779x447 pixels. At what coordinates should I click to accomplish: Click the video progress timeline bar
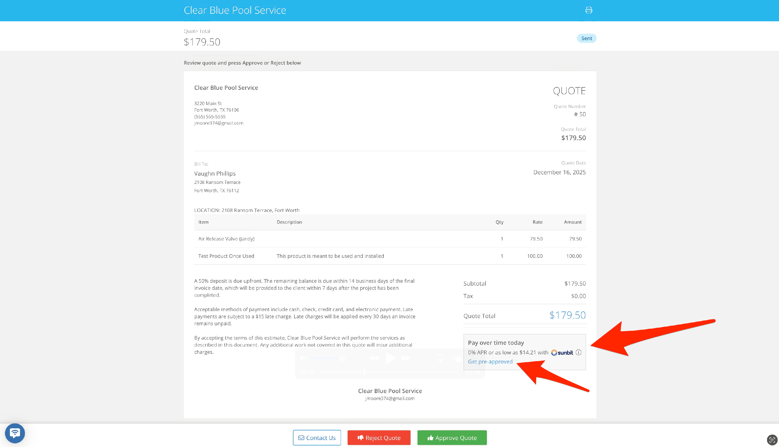(x=390, y=372)
